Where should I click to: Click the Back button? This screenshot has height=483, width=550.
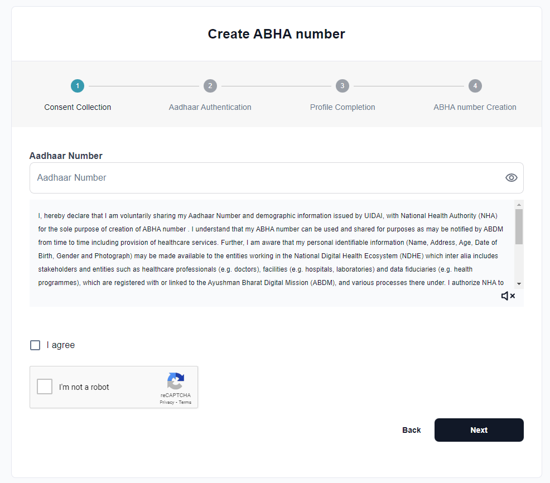[411, 430]
